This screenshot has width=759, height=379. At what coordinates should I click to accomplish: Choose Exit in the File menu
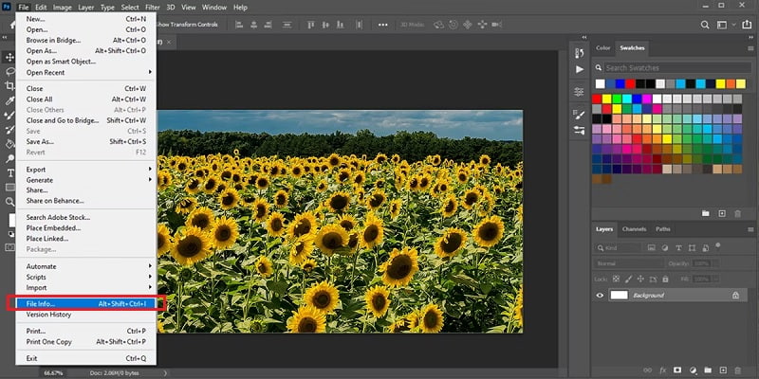85,358
